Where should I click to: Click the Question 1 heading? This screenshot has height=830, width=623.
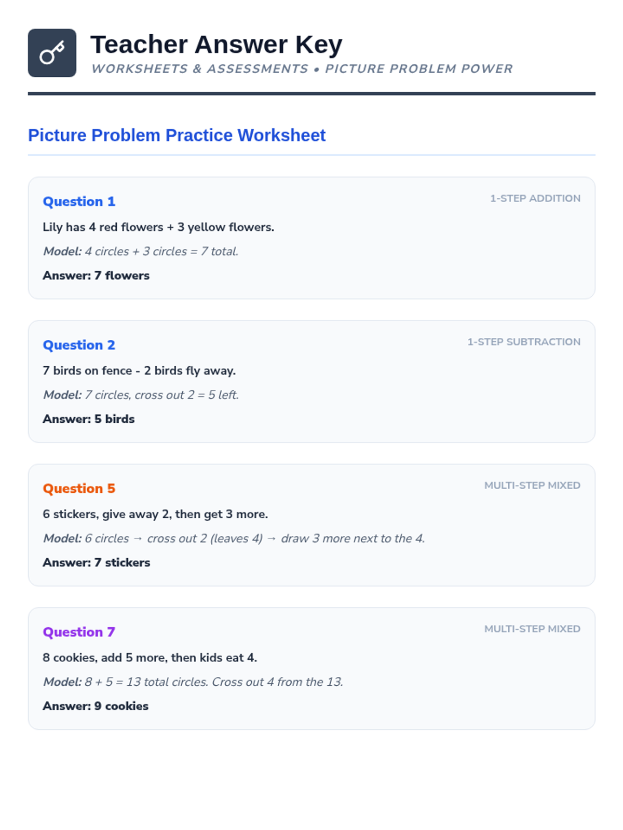[x=79, y=201]
